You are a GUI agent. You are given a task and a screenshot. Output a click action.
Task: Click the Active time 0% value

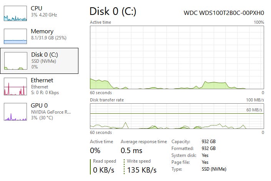[95, 151]
